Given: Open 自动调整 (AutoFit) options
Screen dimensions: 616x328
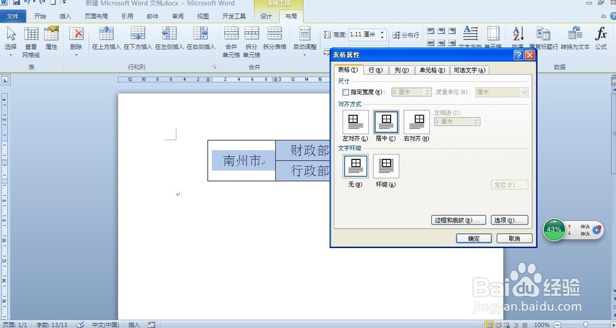Looking at the screenshot, I should (305, 38).
